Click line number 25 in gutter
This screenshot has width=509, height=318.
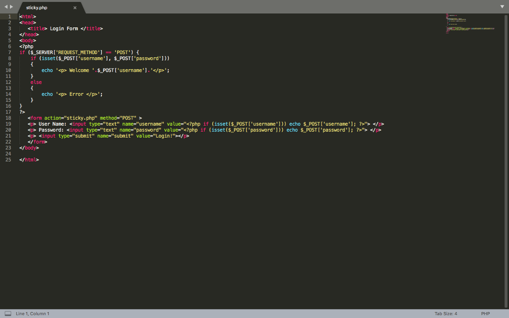tap(8, 159)
